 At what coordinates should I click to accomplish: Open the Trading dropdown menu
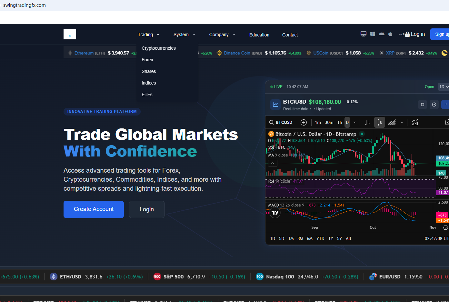tap(149, 35)
